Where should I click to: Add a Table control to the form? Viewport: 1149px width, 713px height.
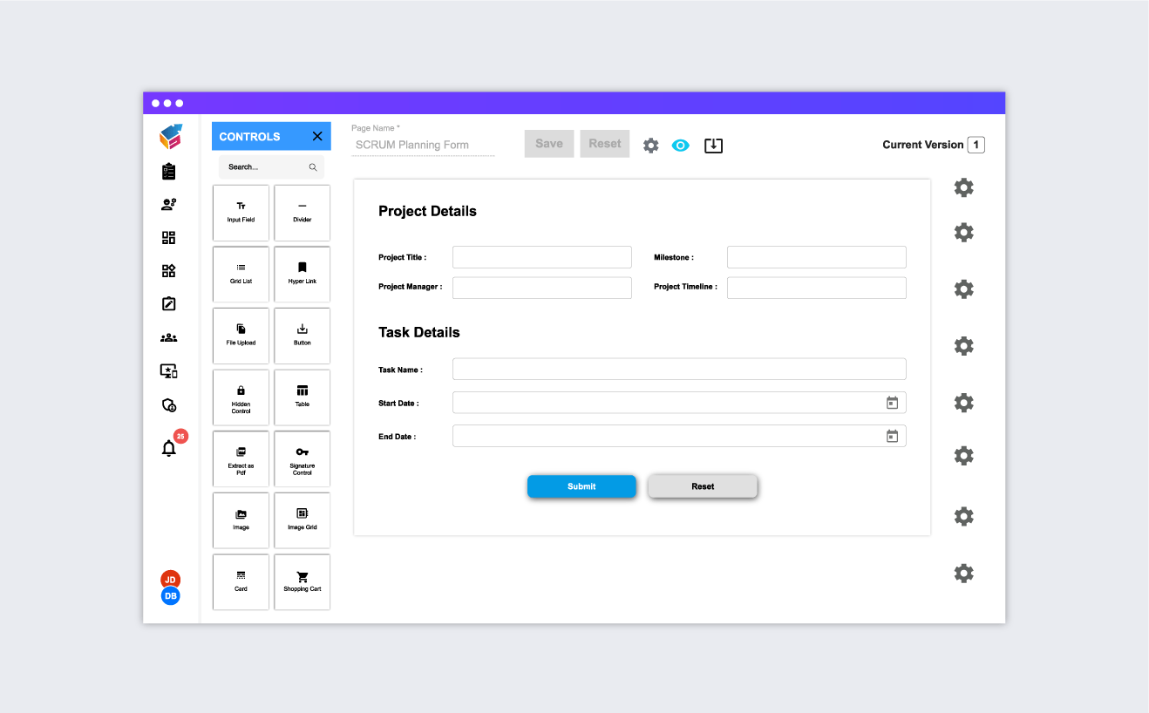302,397
